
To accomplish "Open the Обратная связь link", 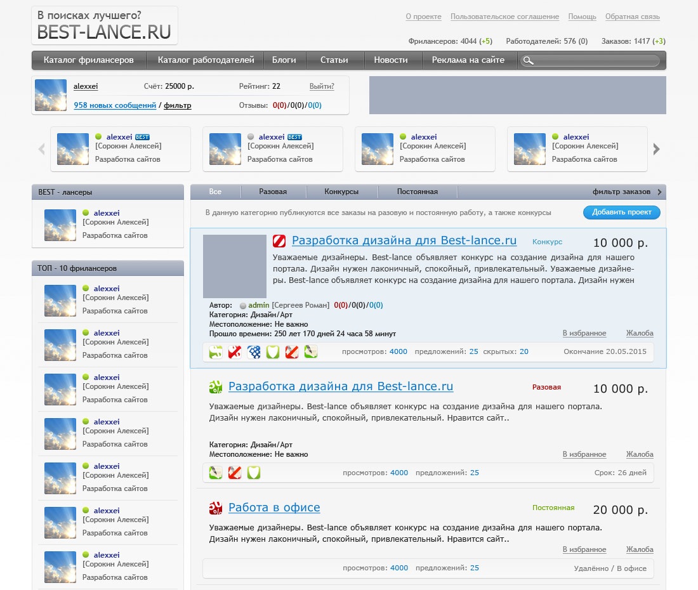I will coord(633,16).
